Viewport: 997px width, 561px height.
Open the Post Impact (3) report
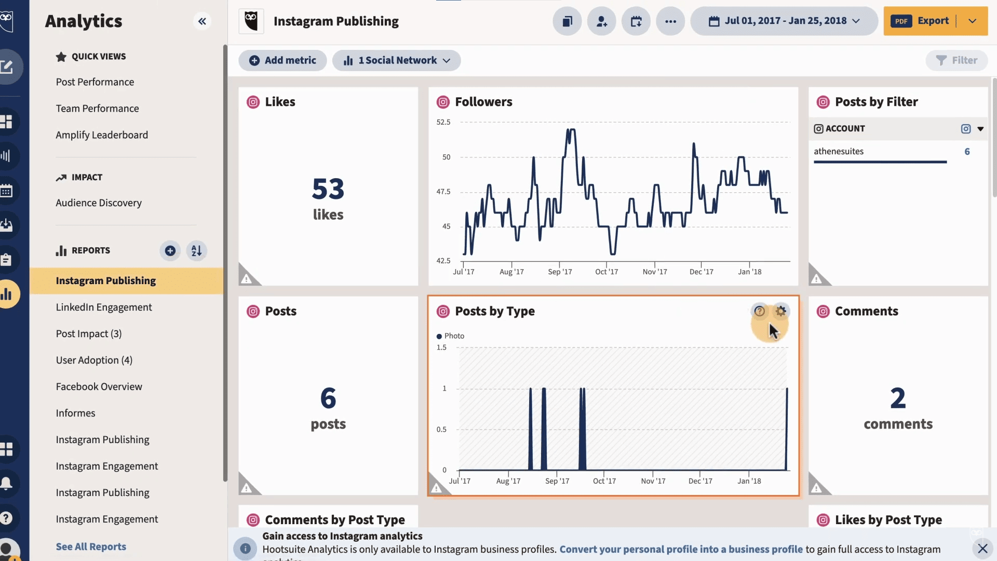point(89,334)
